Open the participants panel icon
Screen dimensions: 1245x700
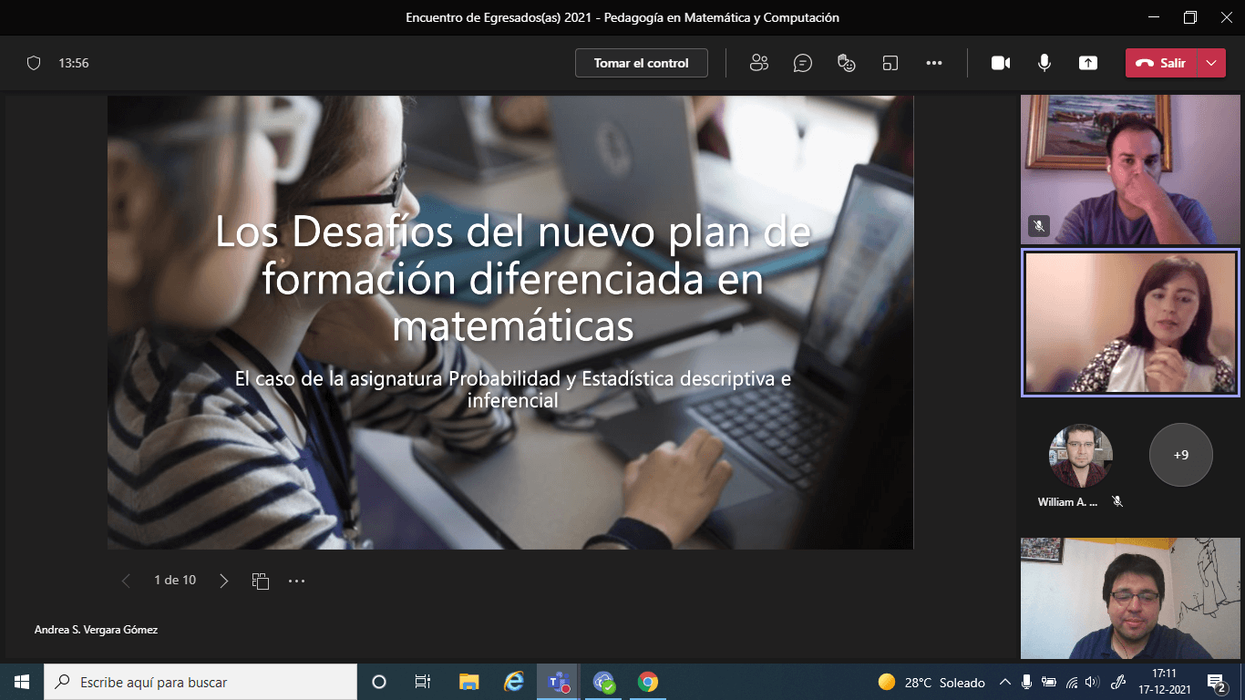758,63
